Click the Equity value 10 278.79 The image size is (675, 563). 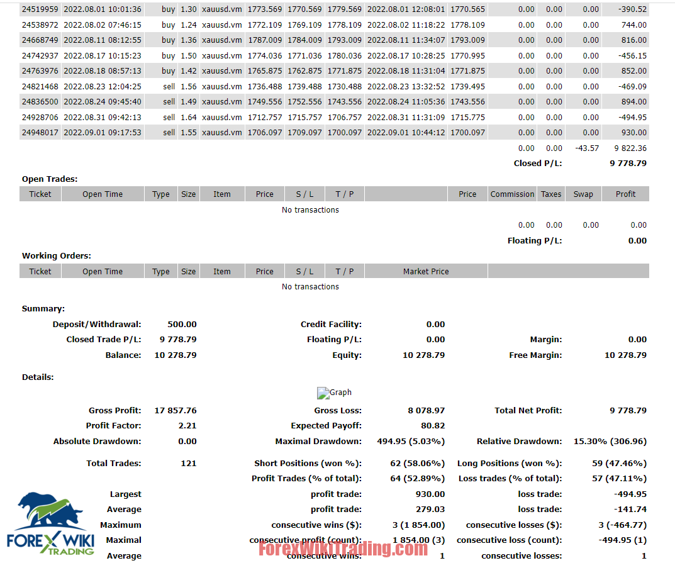point(423,355)
